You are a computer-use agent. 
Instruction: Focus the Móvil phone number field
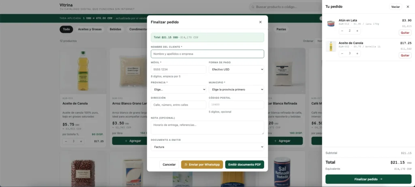178,70
